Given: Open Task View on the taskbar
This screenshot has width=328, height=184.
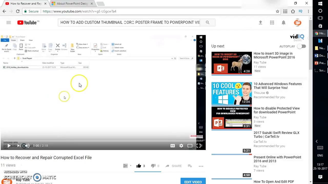Looking at the screenshot, I should [320, 18].
